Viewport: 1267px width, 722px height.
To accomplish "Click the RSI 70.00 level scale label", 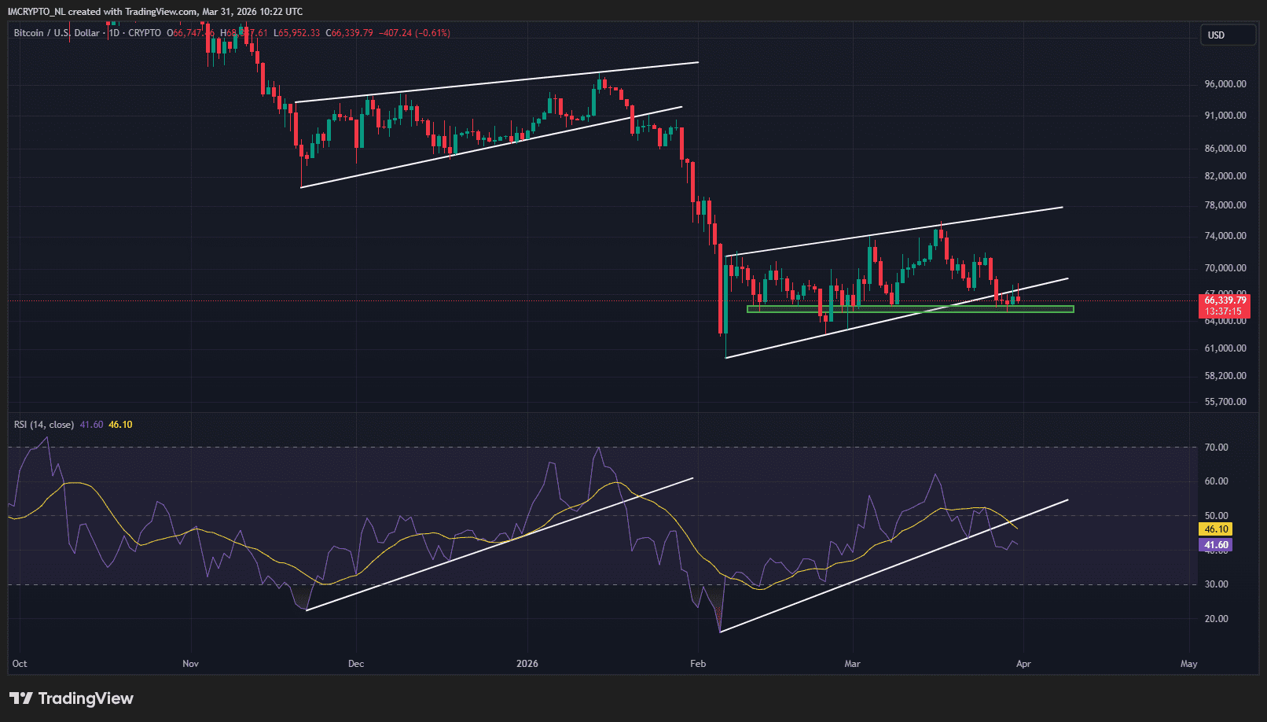I will pos(1216,448).
